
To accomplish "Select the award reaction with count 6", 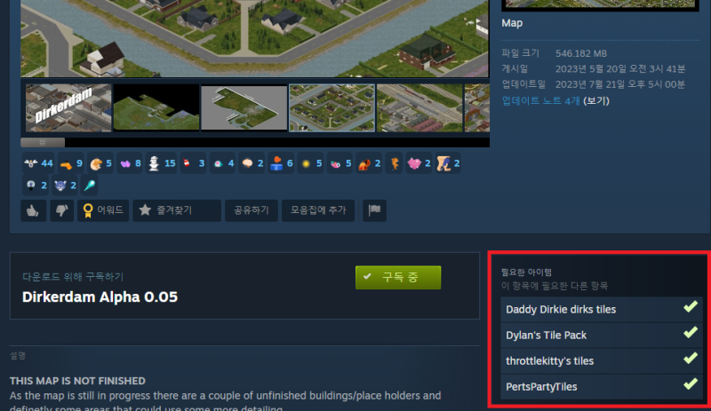I will pos(281,163).
